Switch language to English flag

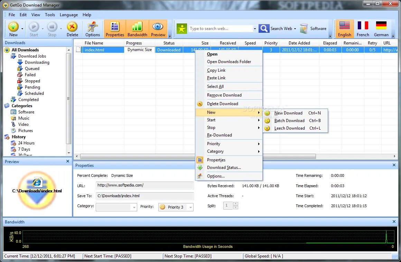pyautogui.click(x=345, y=29)
